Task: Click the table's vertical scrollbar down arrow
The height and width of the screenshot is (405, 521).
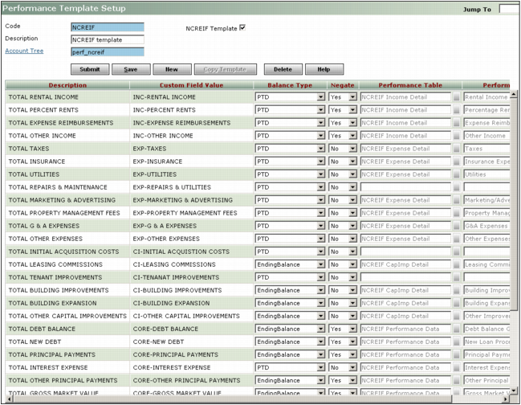Action: 515,389
